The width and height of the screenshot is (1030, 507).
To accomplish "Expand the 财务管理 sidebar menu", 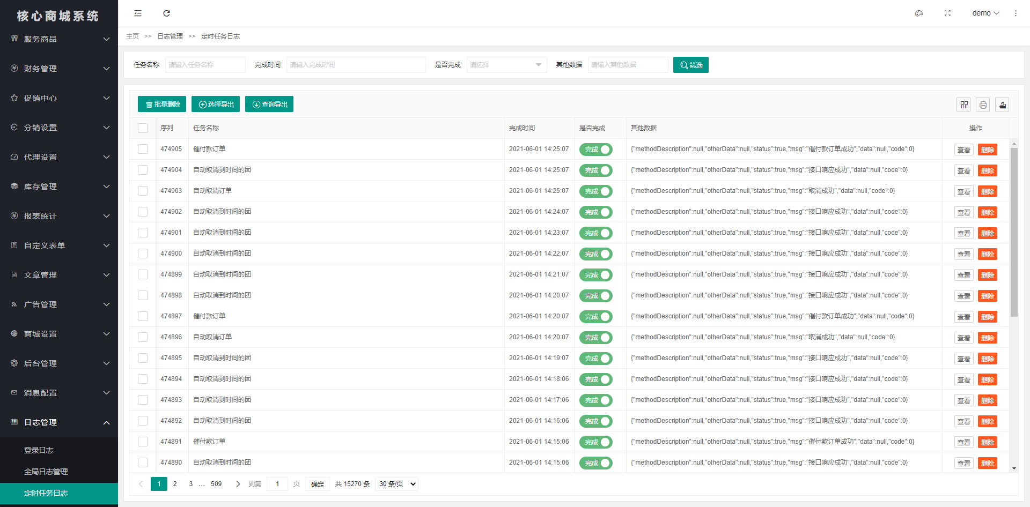I will click(x=59, y=69).
